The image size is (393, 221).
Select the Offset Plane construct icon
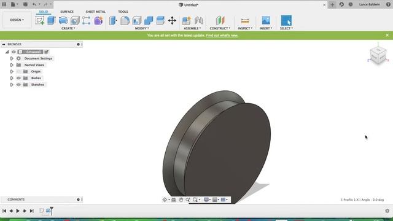(220, 20)
